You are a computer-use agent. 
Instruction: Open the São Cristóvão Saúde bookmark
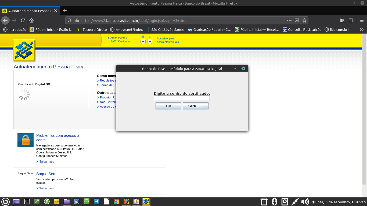pyautogui.click(x=165, y=30)
